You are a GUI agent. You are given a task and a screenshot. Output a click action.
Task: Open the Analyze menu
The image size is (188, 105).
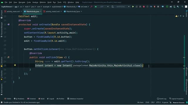point(35,2)
